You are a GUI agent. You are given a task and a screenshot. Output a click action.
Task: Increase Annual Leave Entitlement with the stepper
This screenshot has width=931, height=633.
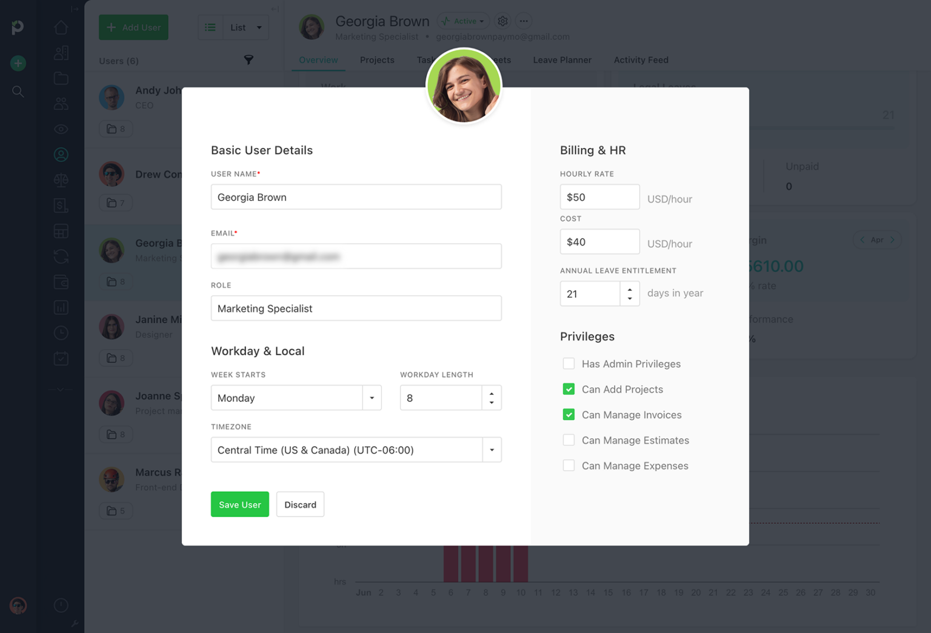coord(630,289)
